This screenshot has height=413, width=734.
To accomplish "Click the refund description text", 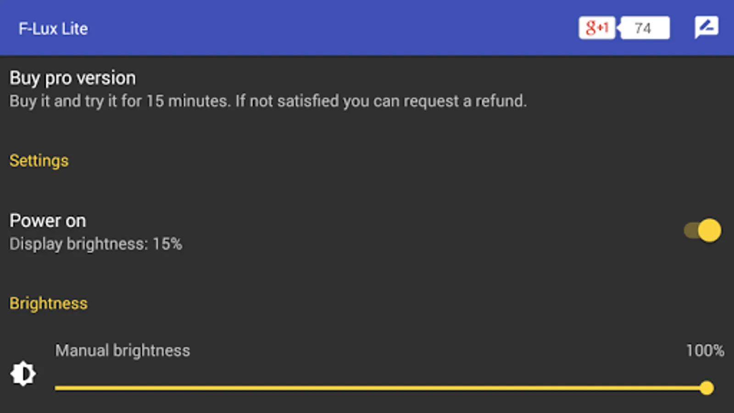I will 268,101.
